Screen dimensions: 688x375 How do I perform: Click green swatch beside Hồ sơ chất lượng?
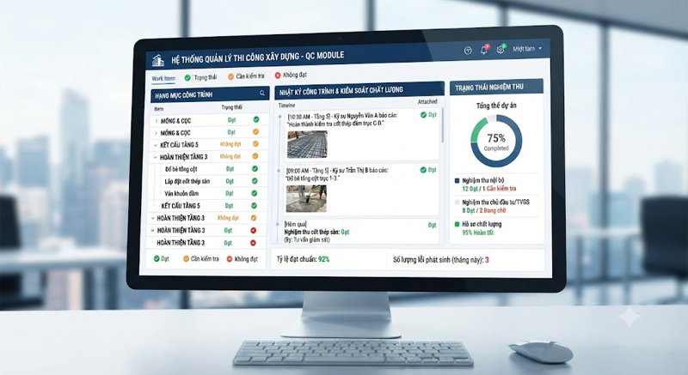click(458, 224)
